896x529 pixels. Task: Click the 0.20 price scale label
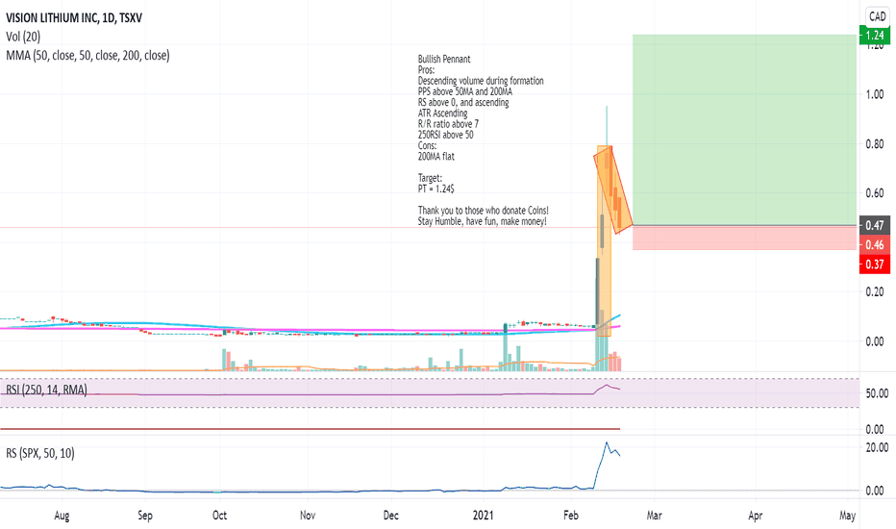[x=874, y=291]
